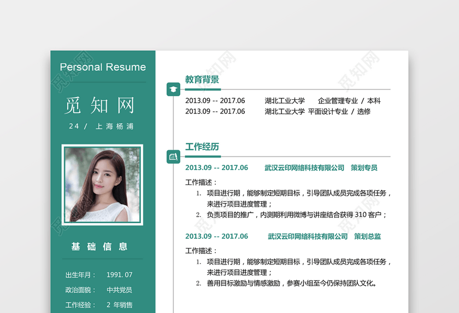Image resolution: width=459 pixels, height=313 pixels.
Task: Select the name text '觅知网'
Action: pos(99,105)
